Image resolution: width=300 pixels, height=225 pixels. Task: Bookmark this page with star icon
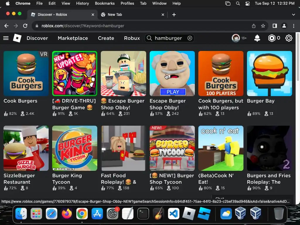263,26
